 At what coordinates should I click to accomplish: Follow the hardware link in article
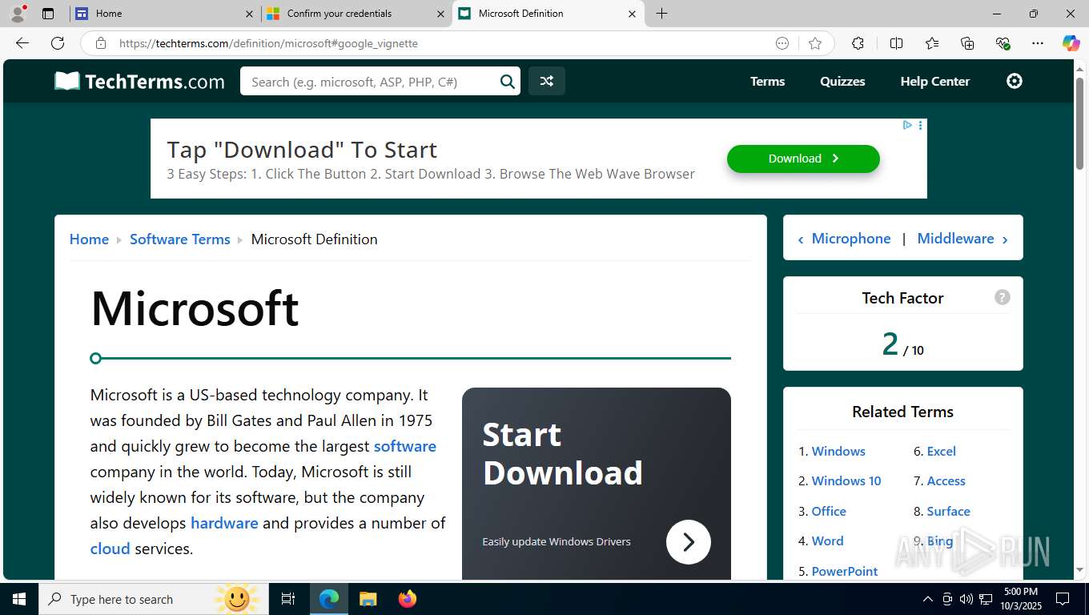(224, 523)
